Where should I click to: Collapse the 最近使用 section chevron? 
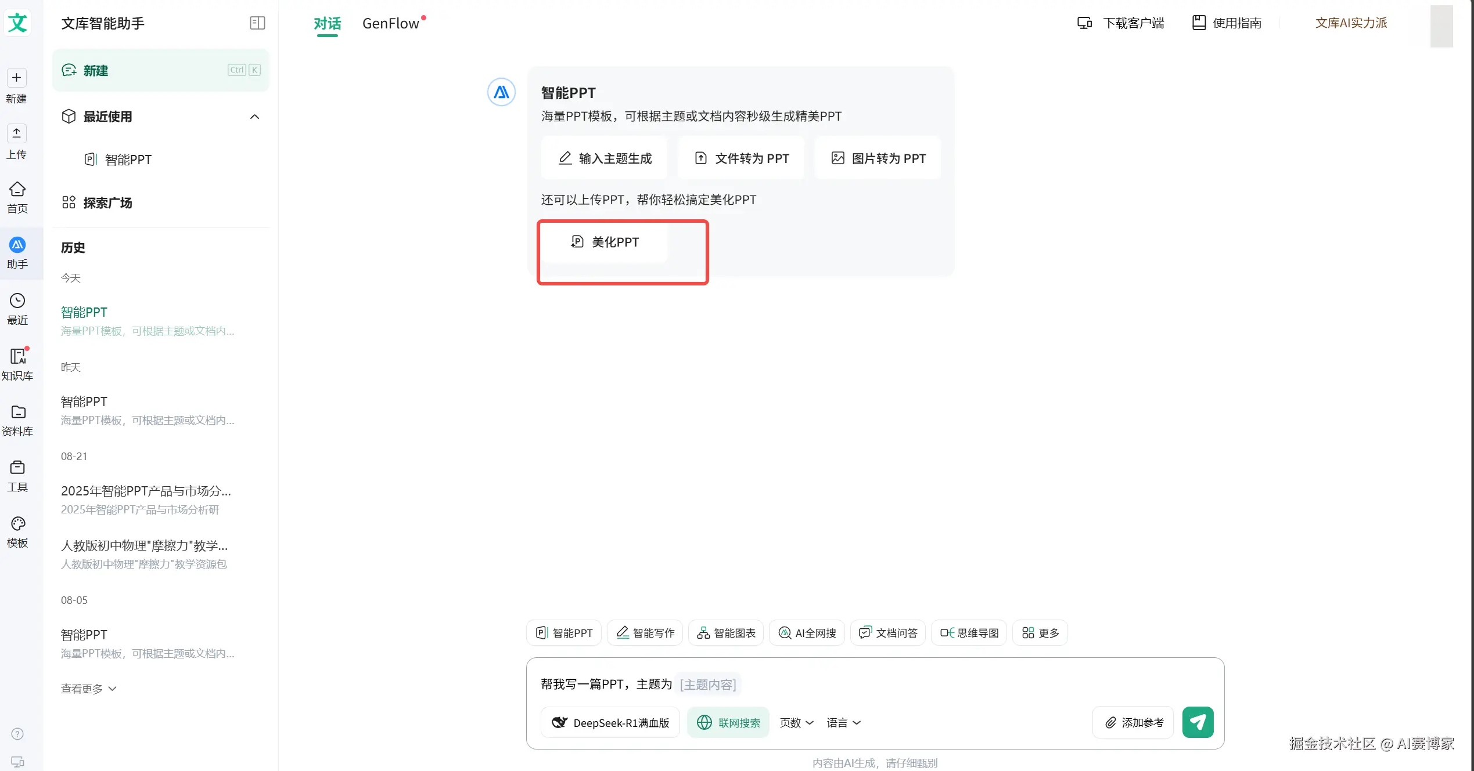pos(254,117)
